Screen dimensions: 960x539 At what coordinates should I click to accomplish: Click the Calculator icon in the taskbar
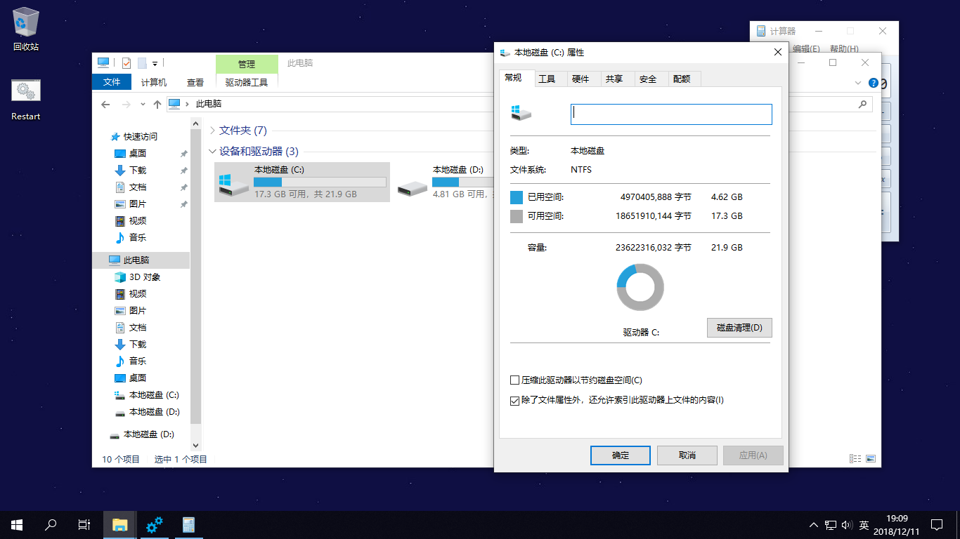(188, 524)
